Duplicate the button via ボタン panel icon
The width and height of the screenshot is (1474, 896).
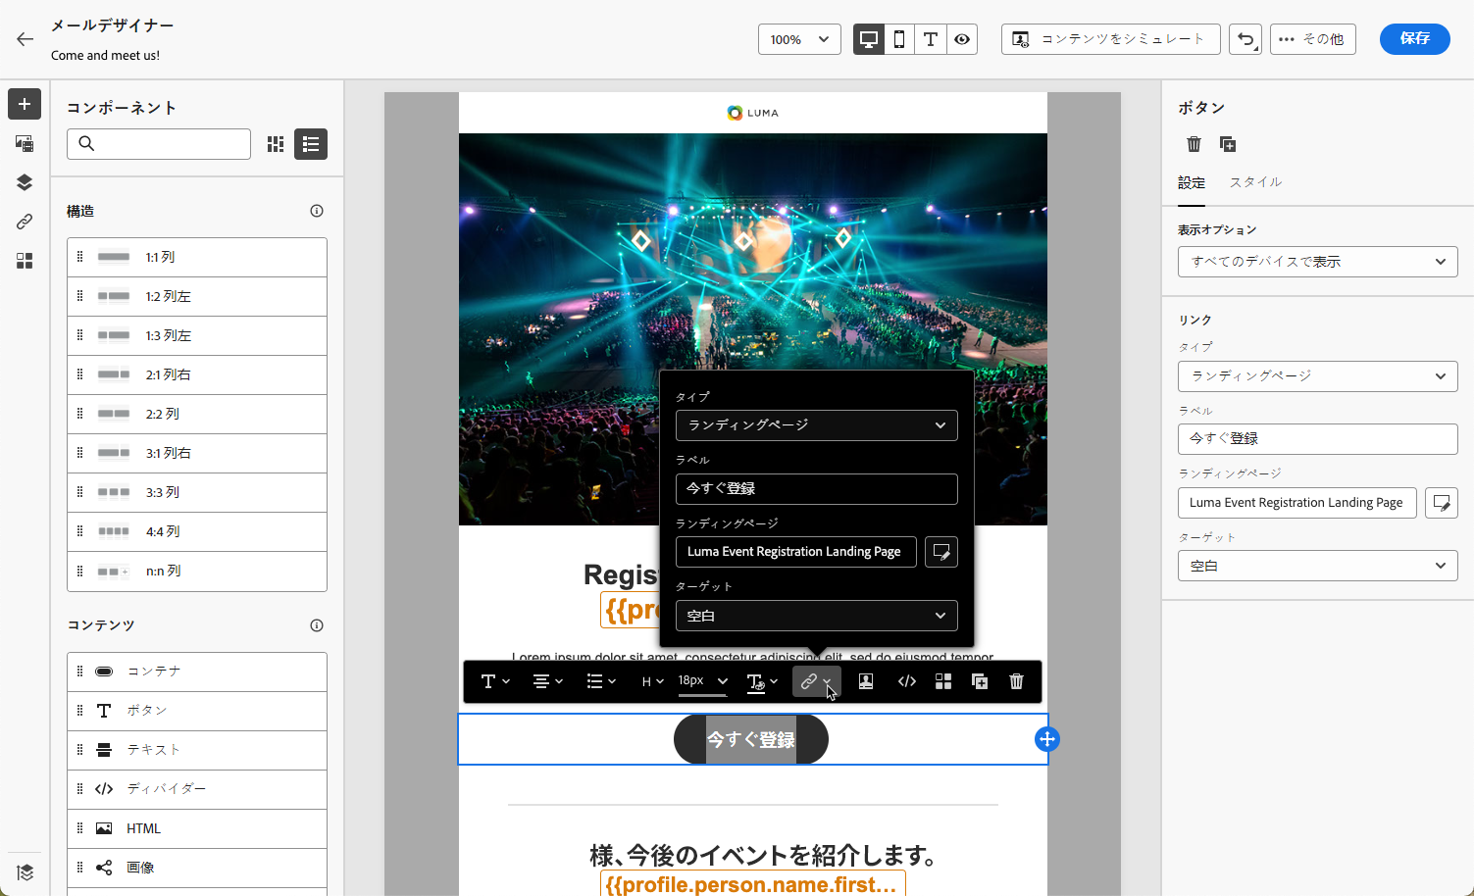pyautogui.click(x=1228, y=144)
